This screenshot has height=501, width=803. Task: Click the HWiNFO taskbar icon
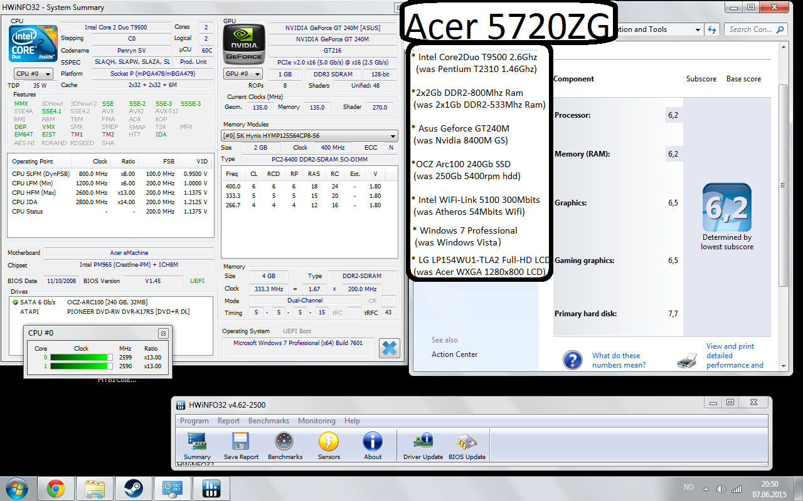pyautogui.click(x=211, y=488)
